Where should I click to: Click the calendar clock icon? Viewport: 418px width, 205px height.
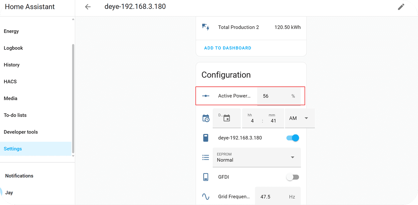206,118
